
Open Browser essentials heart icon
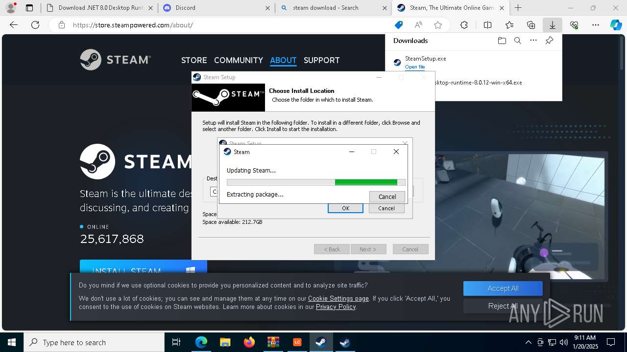click(574, 25)
